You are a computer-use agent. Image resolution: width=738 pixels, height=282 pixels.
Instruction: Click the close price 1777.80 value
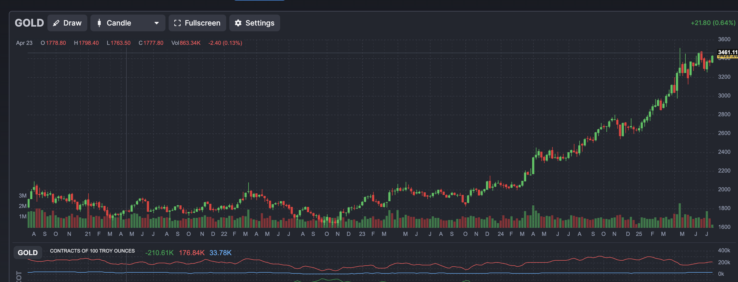pos(153,43)
